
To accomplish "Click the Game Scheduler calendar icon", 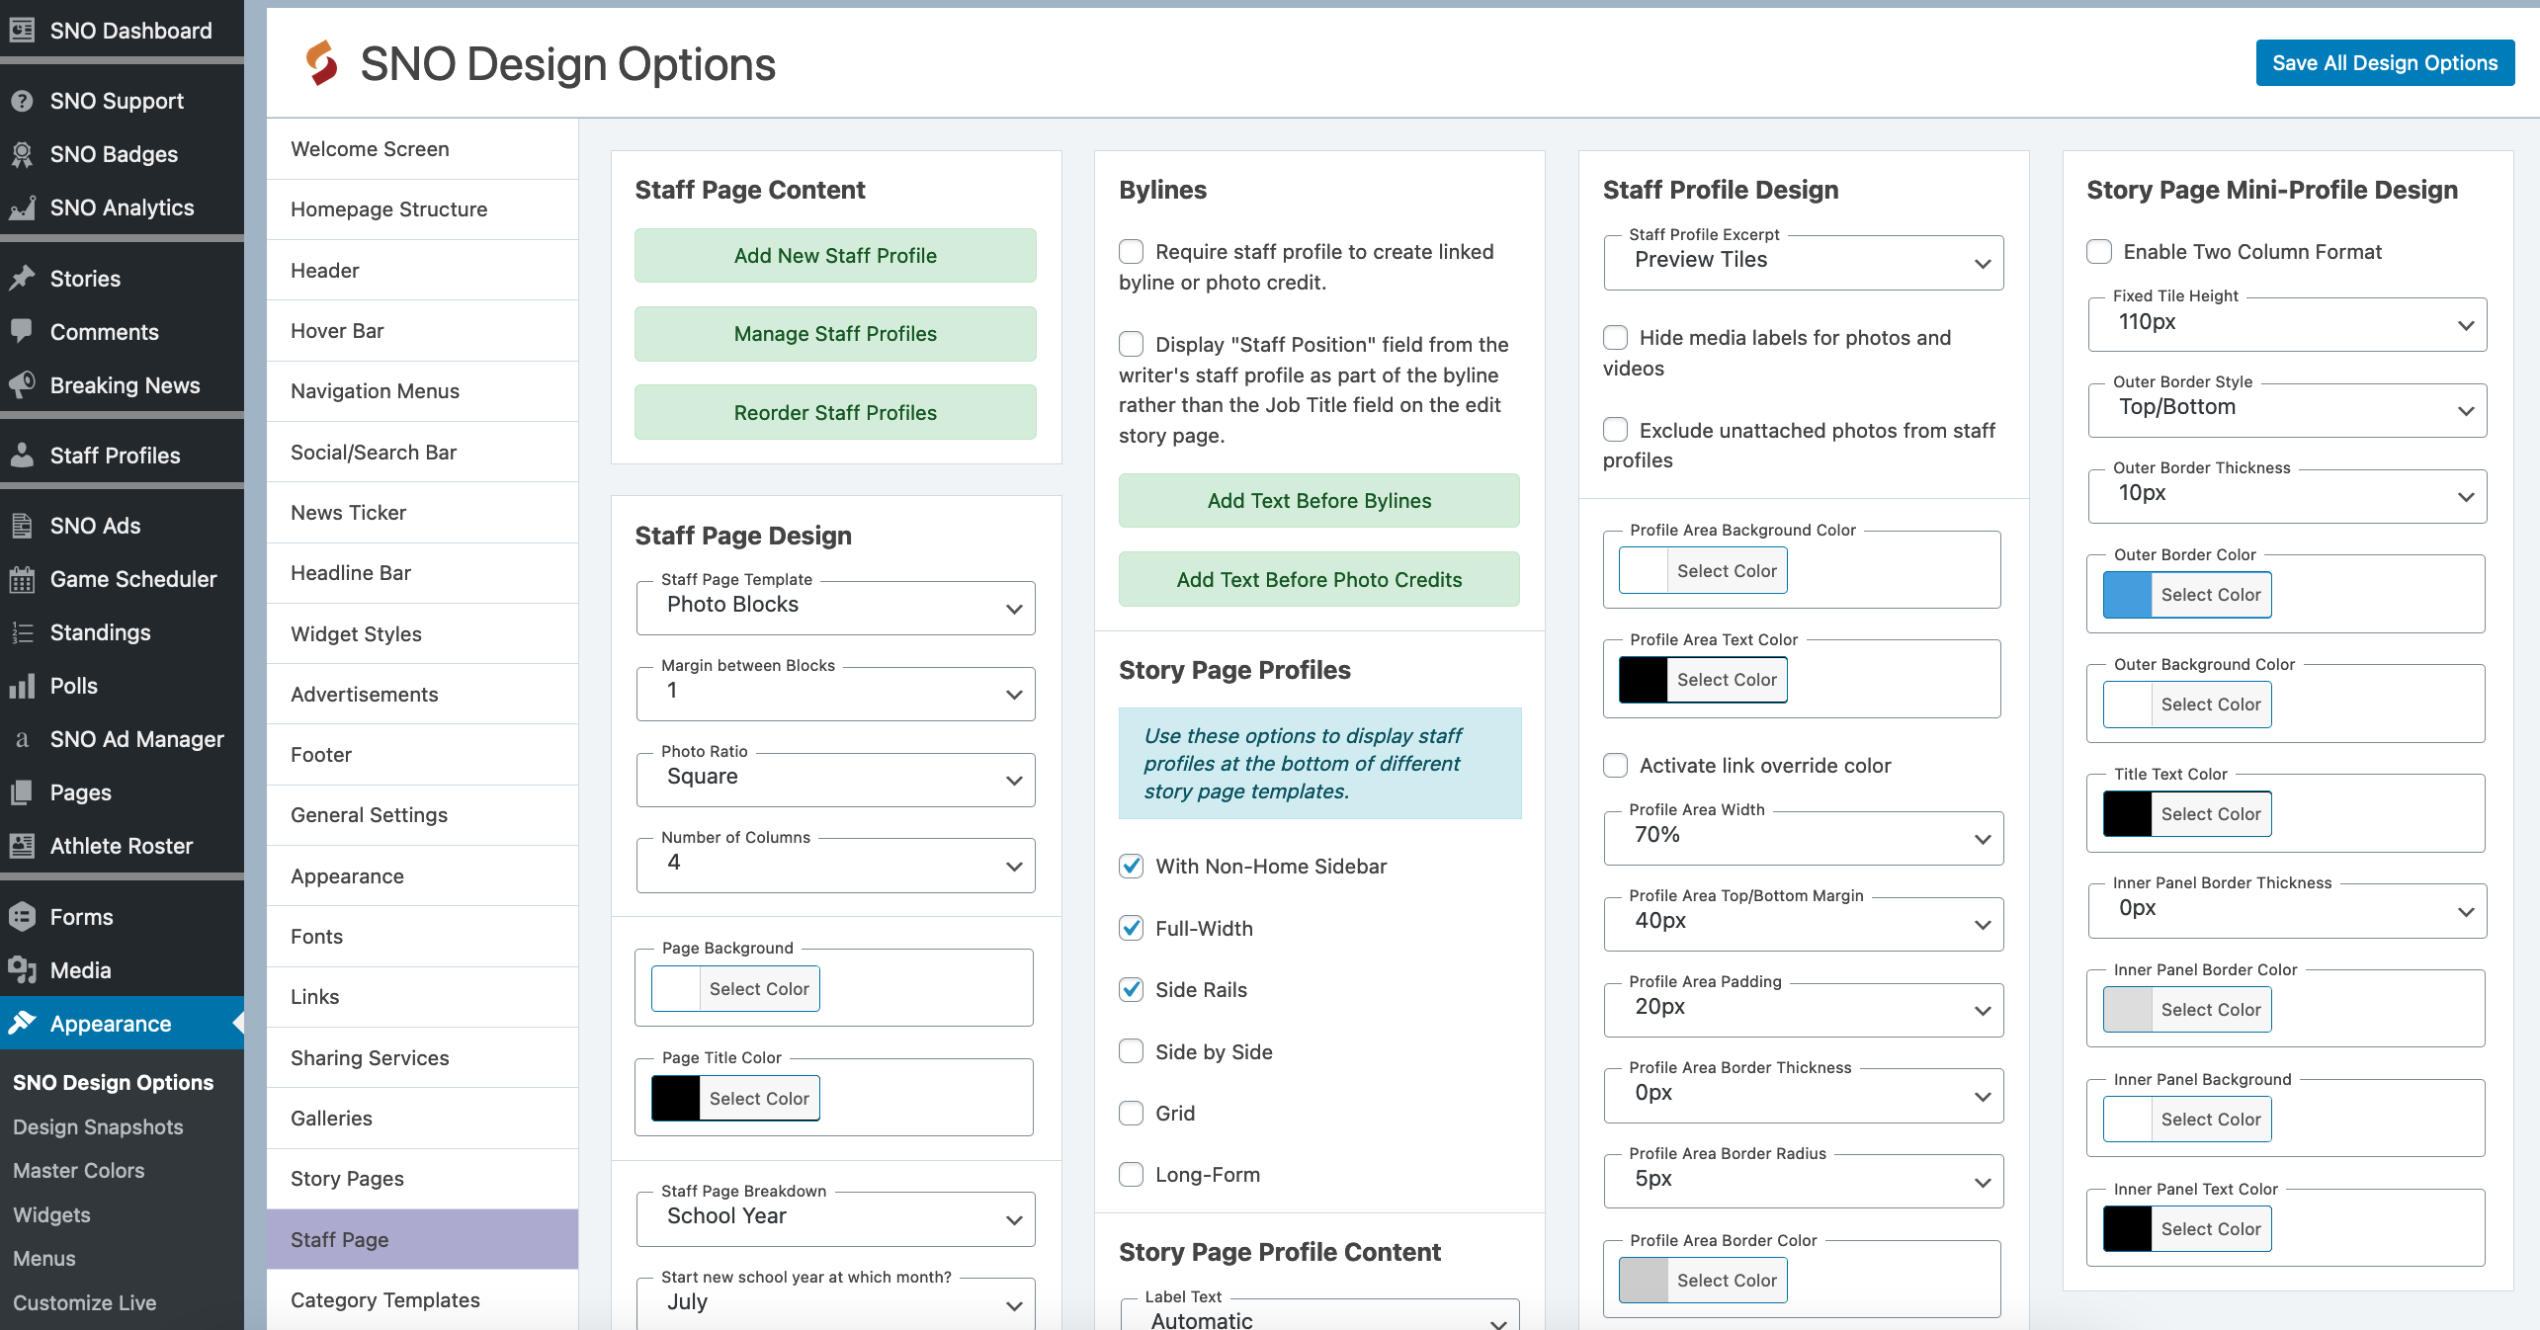I will 22,579.
